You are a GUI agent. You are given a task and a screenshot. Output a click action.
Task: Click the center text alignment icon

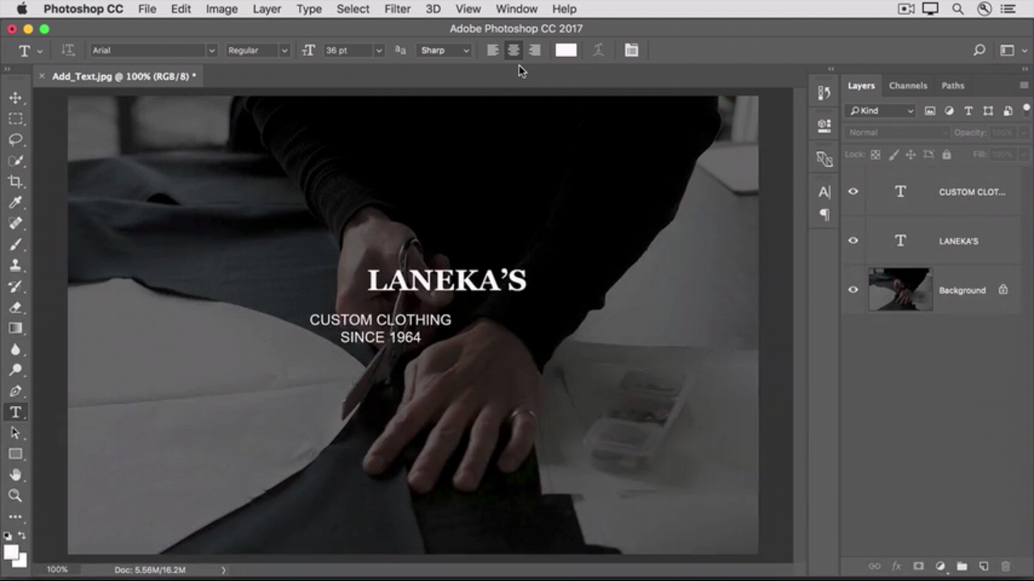tap(513, 50)
